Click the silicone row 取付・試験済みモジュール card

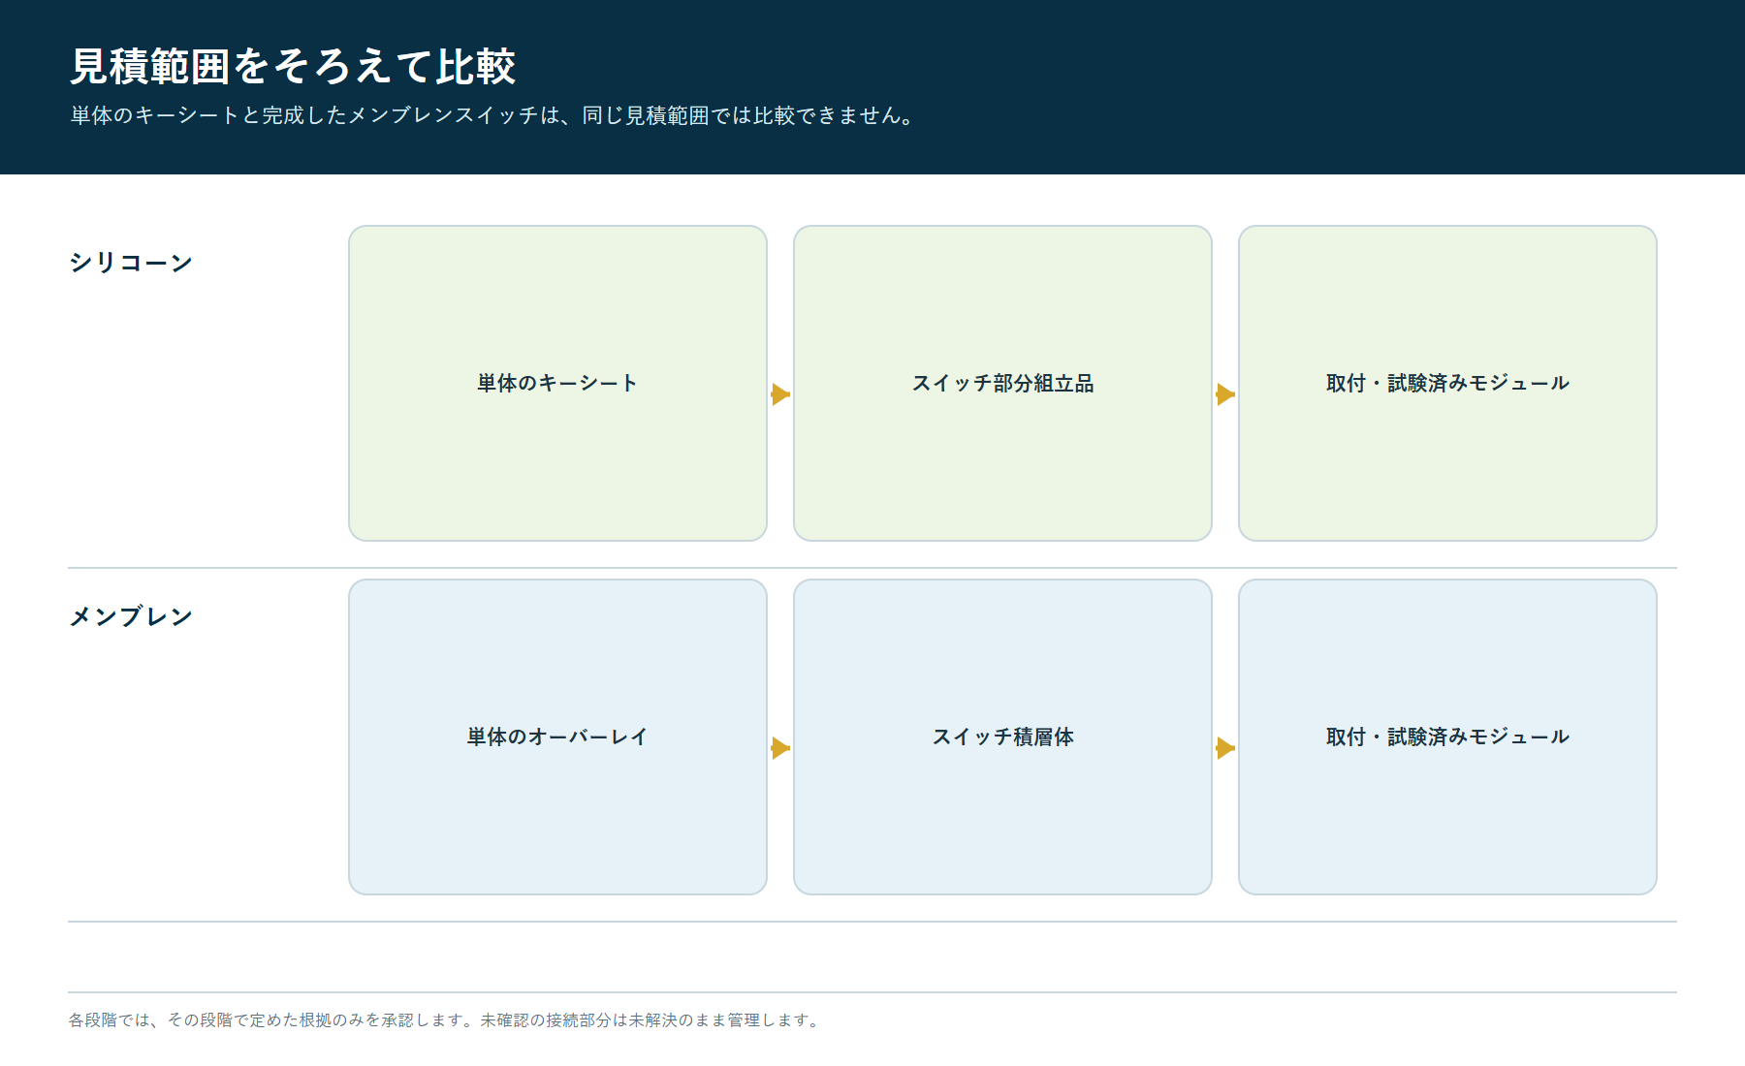coord(1447,383)
